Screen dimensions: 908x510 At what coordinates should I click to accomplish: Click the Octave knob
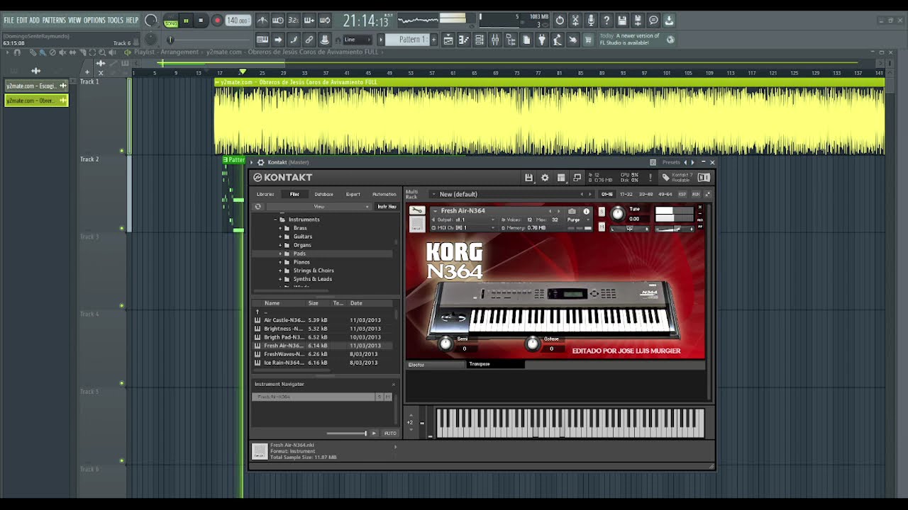pyautogui.click(x=532, y=344)
